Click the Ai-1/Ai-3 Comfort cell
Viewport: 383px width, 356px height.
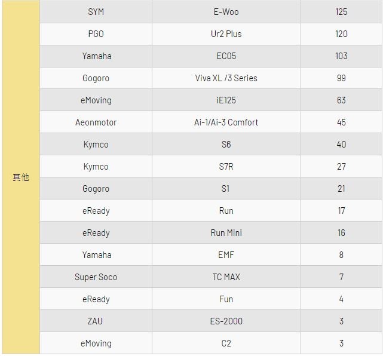pos(226,122)
